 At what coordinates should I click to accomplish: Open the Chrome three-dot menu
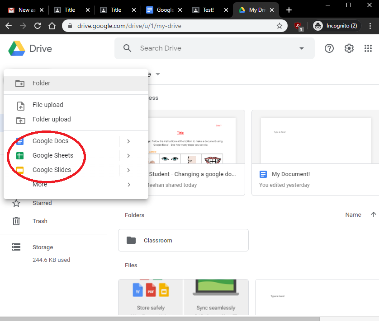click(x=370, y=26)
